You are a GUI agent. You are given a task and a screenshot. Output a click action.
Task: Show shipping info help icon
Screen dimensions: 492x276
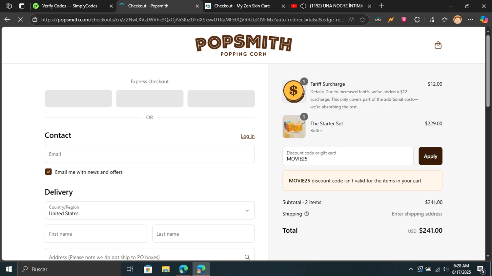[307, 214]
